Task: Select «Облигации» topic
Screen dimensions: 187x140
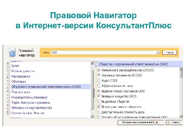Action: pos(19,82)
